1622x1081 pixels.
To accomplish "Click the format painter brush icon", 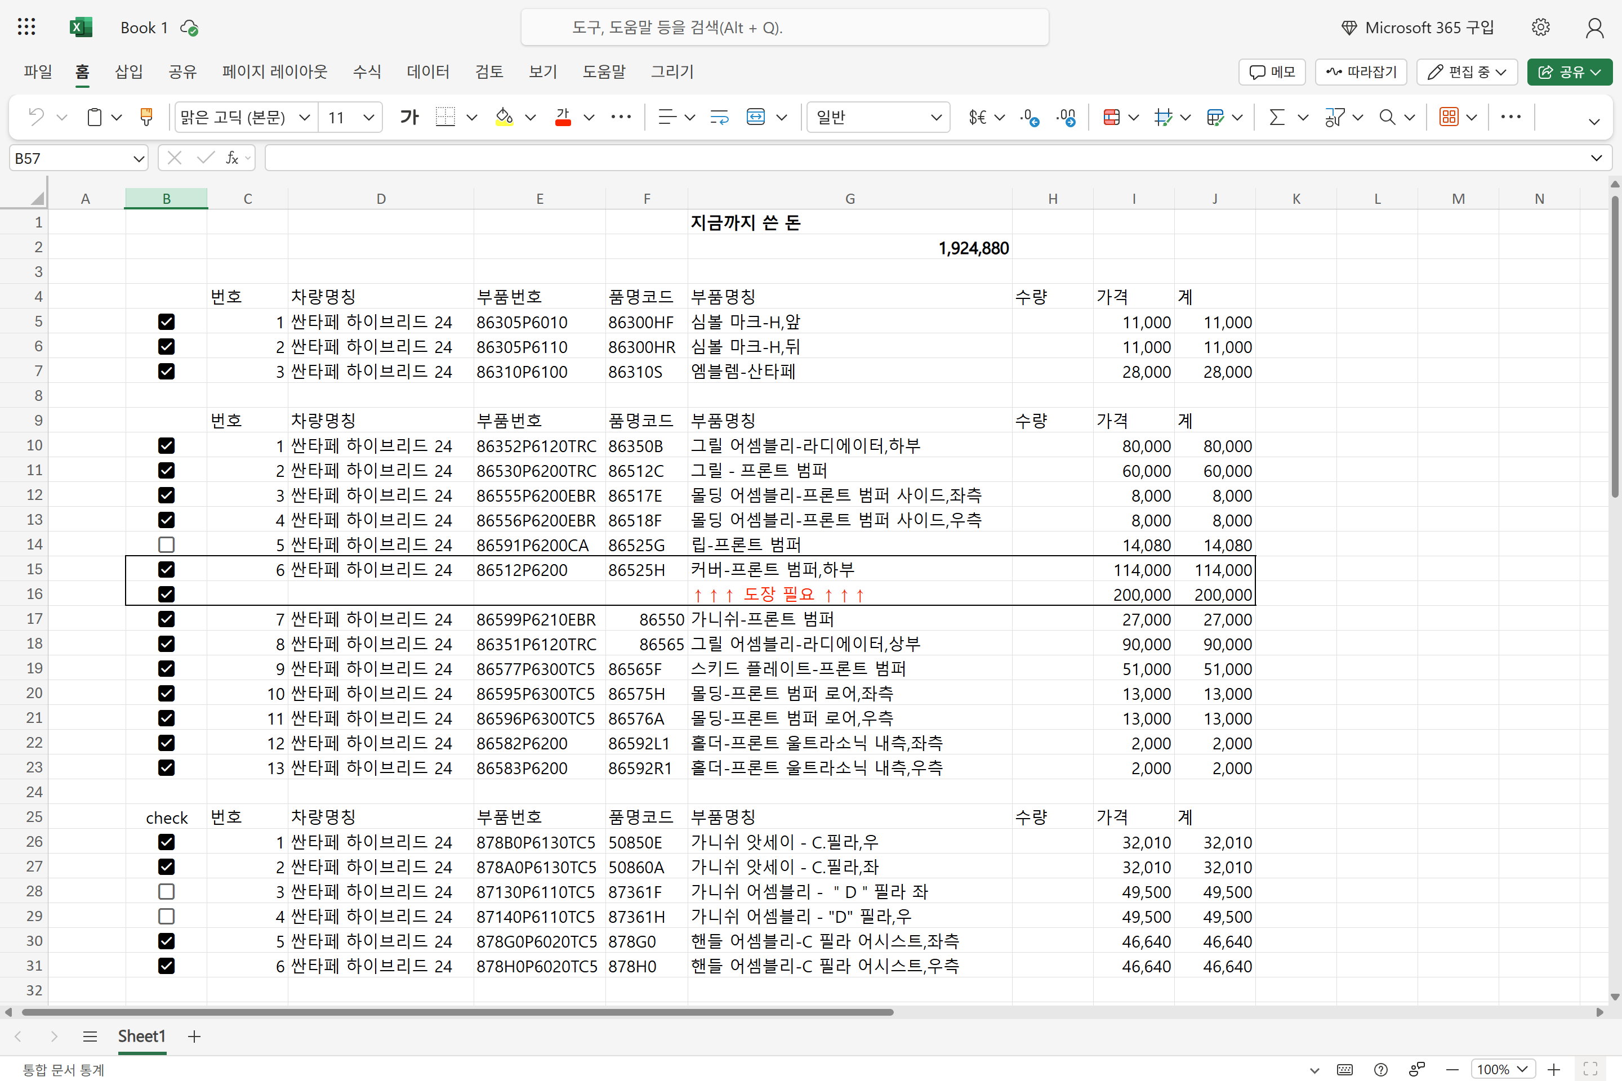I will click(x=146, y=117).
